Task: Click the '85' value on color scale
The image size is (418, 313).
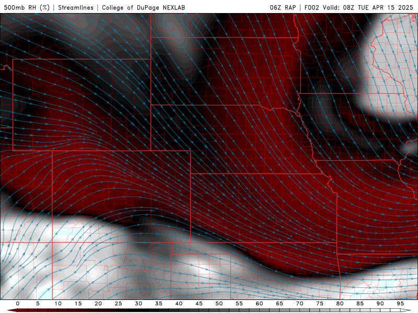Action: pyautogui.click(x=360, y=304)
